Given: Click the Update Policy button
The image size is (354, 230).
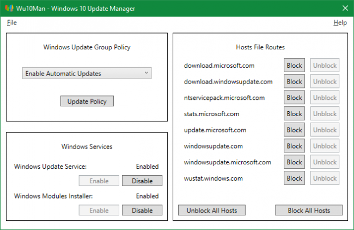Looking at the screenshot, I should (x=87, y=101).
